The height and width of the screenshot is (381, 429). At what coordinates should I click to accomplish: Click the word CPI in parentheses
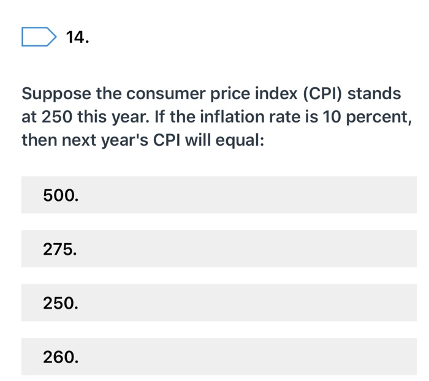pyautogui.click(x=323, y=94)
